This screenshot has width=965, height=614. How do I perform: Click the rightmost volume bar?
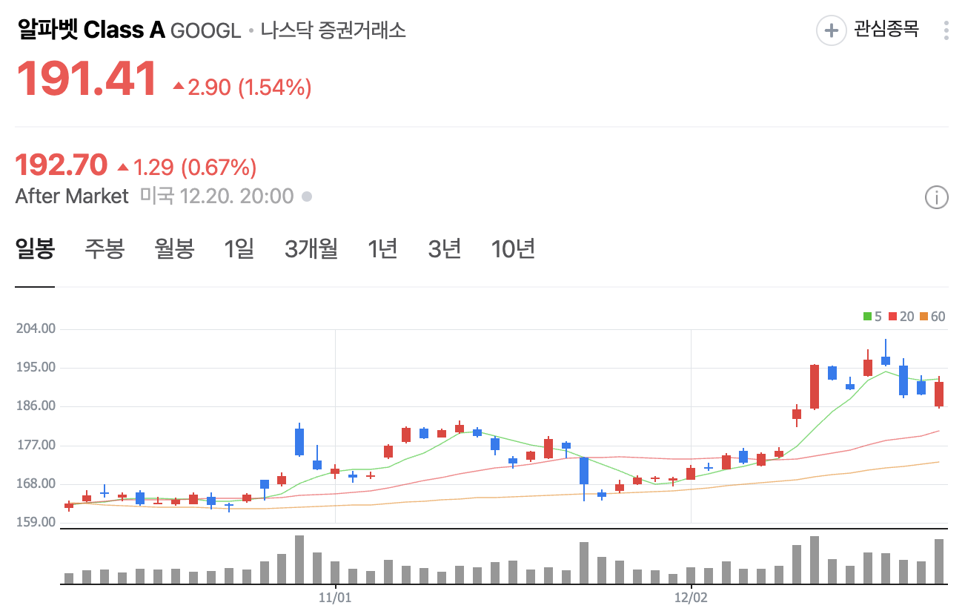pyautogui.click(x=939, y=561)
